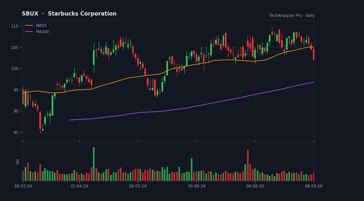Click the Vol axis label
Viewport: 364px width, 201px height.
18,162
